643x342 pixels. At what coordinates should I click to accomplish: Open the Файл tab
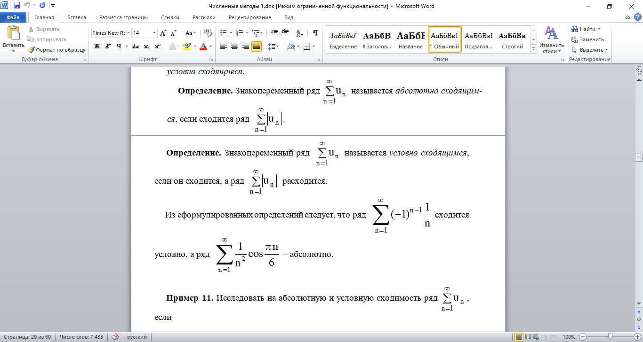point(13,17)
